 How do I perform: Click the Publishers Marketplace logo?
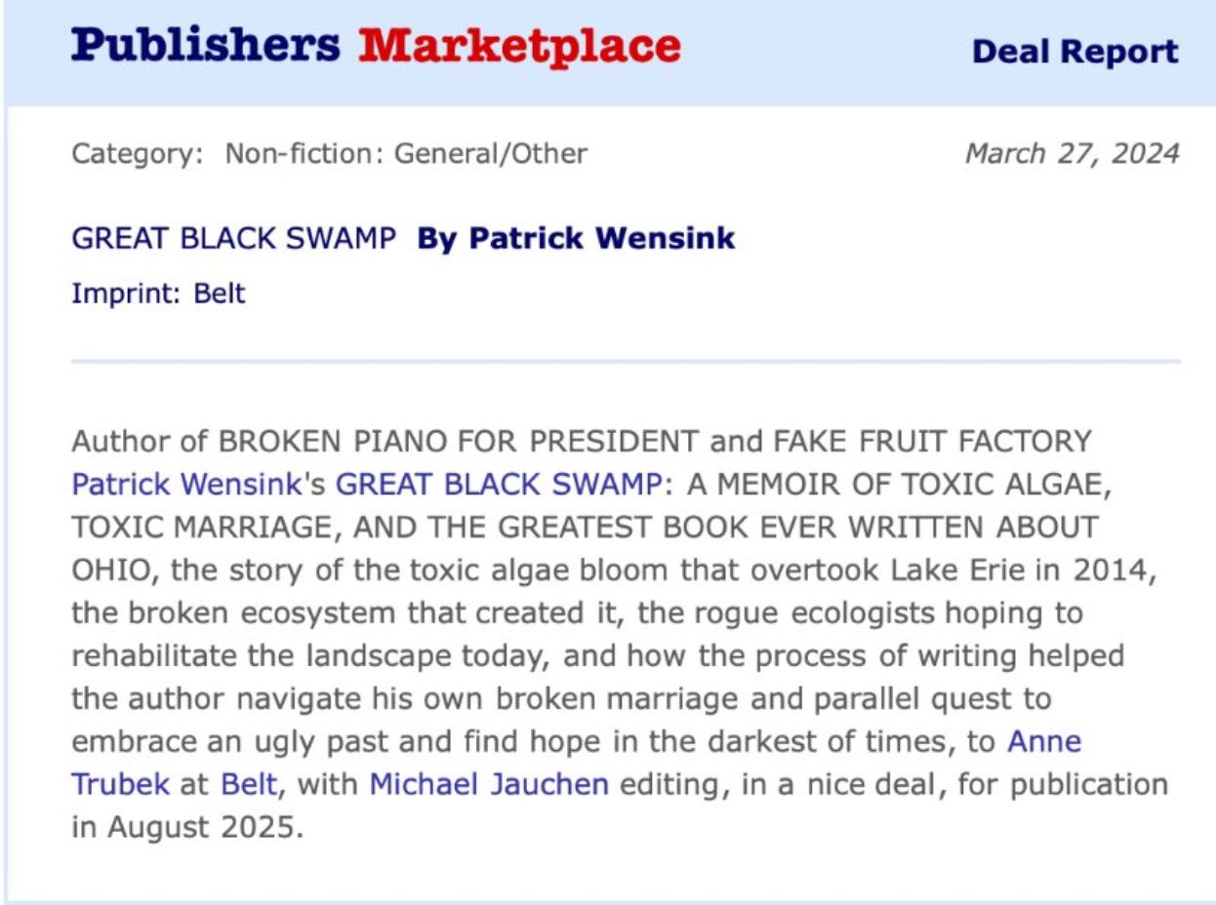click(x=376, y=46)
